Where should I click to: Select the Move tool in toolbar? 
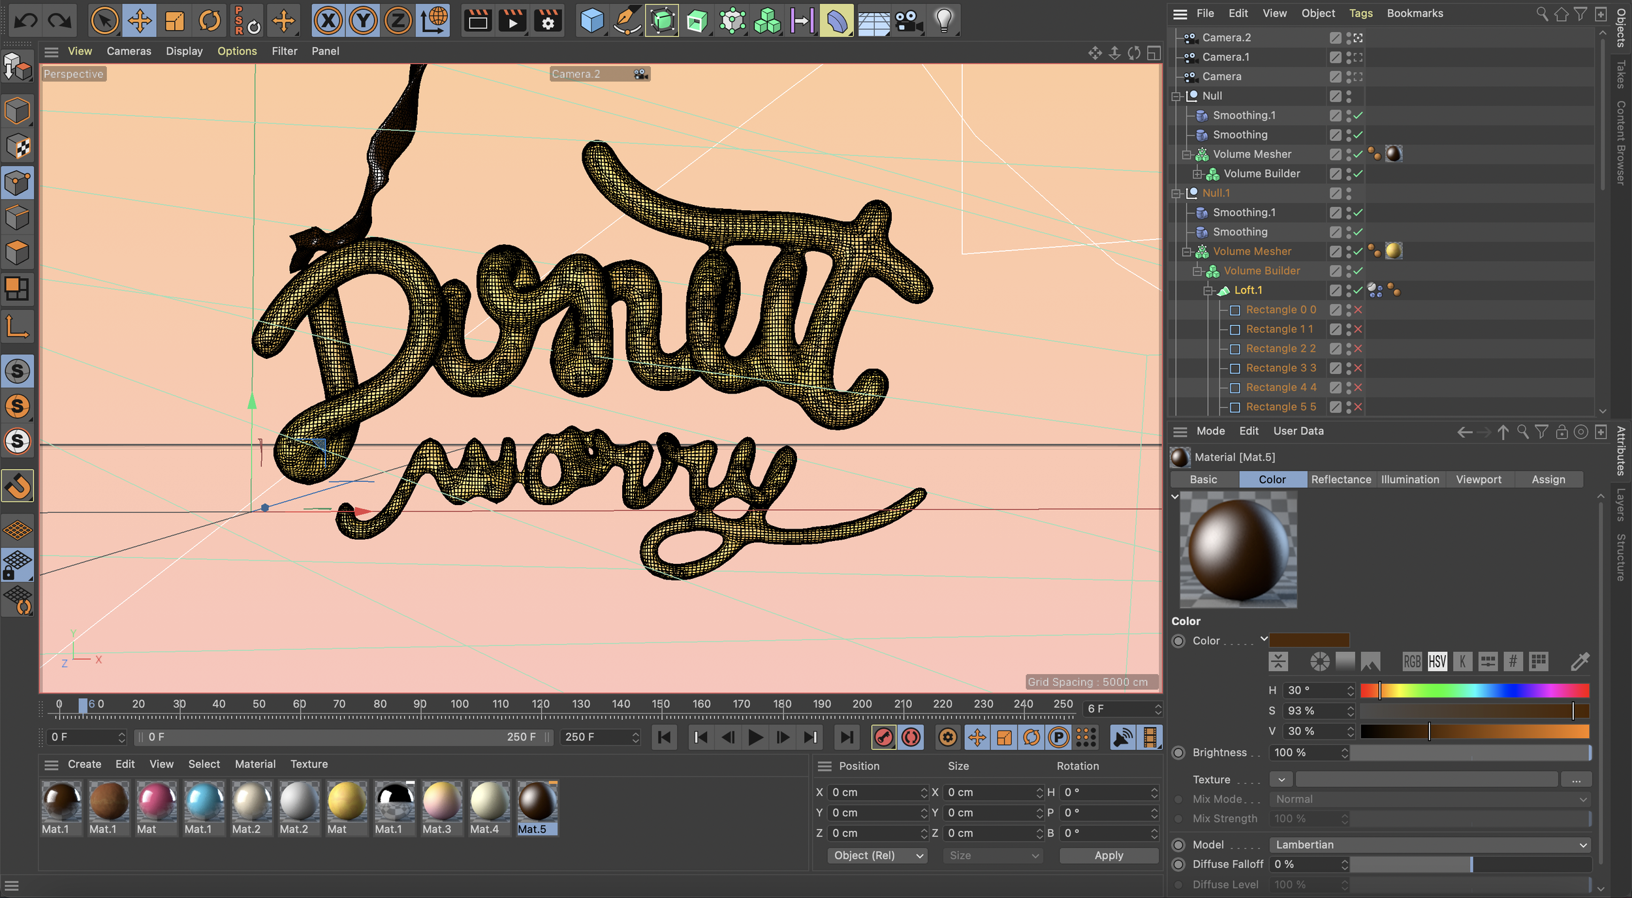pos(139,21)
